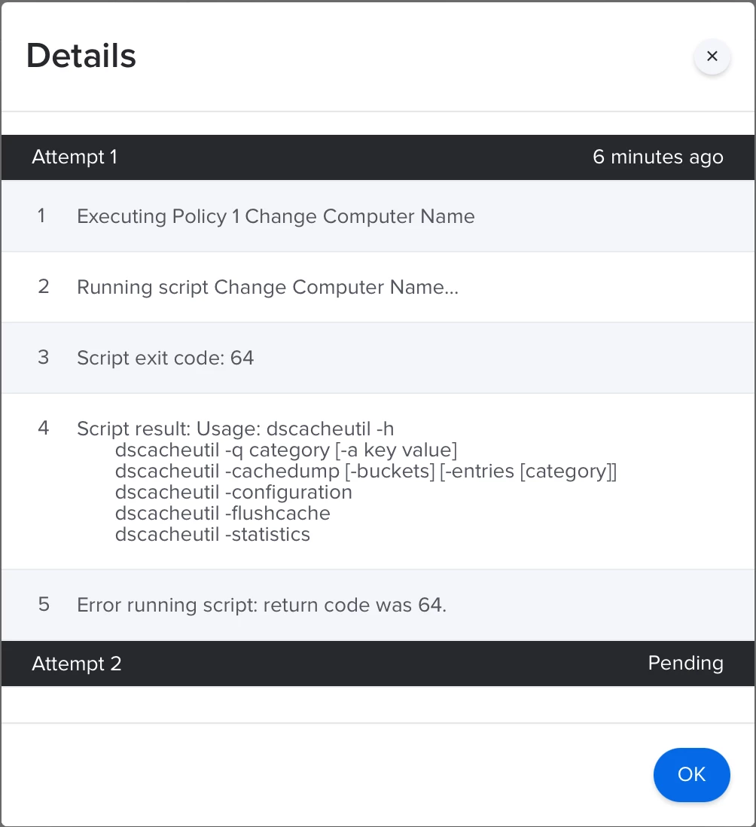Click the 'dscacheutil -cachedump' usage line
756x827 pixels.
366,471
